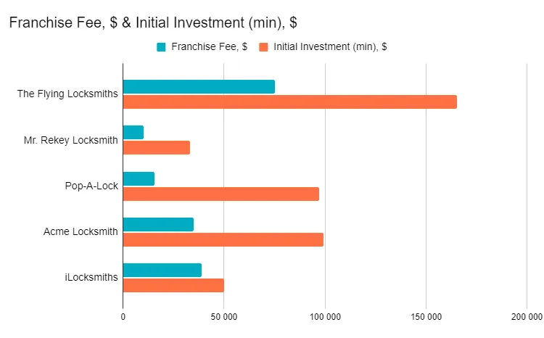Viewport: 544px width, 338px height.
Task: Select Acme Locksmith teal franchise fee bar
Action: coord(158,224)
